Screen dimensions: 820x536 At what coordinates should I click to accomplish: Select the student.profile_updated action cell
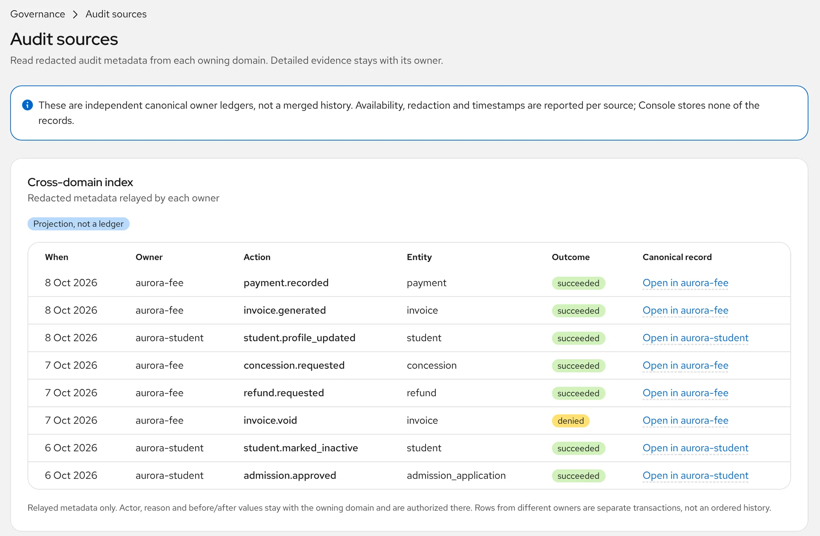pos(299,338)
